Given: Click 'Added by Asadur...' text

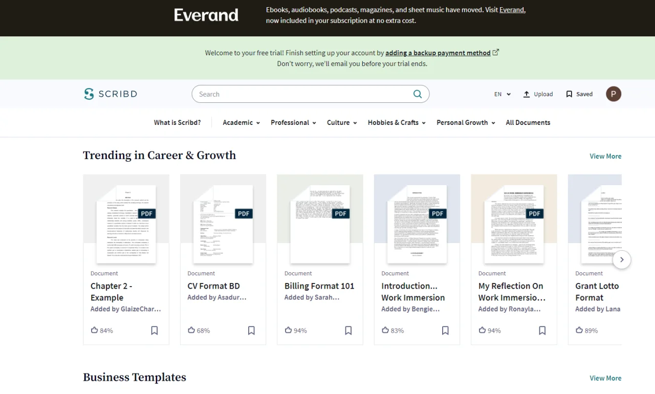Looking at the screenshot, I should coord(217,297).
